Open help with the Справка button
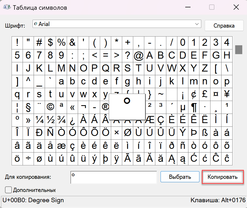This screenshot has width=247, height=208. (224, 26)
